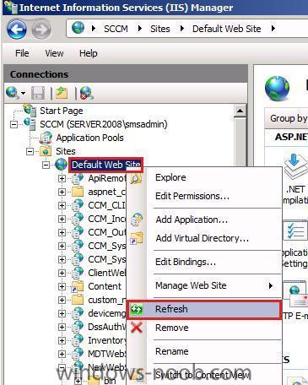The width and height of the screenshot is (308, 385).
Task: Click SCCM in the breadcrumb path
Action: [x=116, y=29]
